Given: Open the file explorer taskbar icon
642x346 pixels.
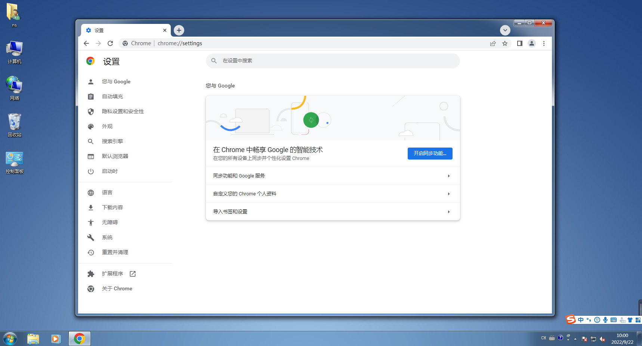Looking at the screenshot, I should click(33, 339).
